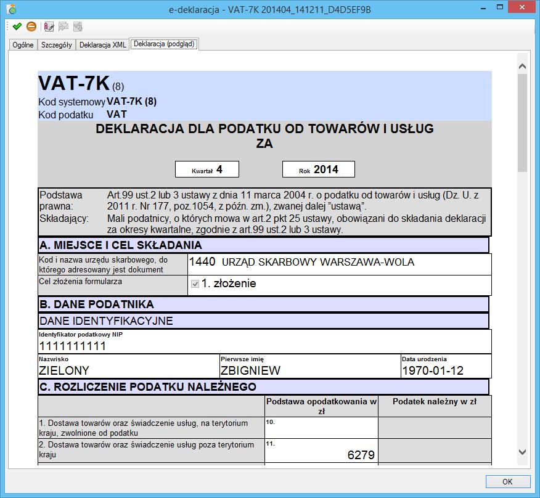The height and width of the screenshot is (498, 540).
Task: Click the grayed send messages icon
Action: pos(63,27)
